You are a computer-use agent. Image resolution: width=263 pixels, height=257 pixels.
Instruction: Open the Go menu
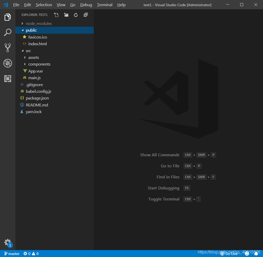73,5
